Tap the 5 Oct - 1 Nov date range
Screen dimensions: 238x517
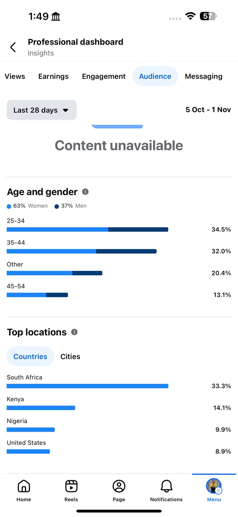click(208, 110)
